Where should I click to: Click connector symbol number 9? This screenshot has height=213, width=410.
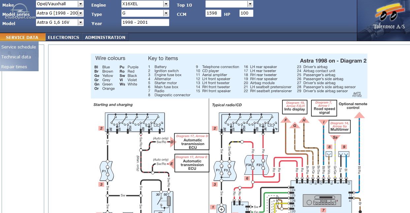click(x=344, y=153)
